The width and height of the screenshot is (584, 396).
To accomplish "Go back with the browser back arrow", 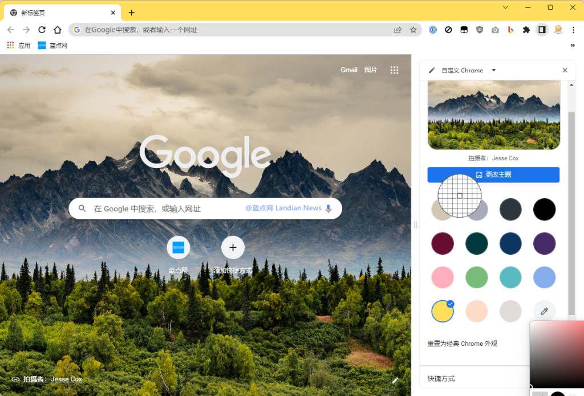I will (x=11, y=30).
